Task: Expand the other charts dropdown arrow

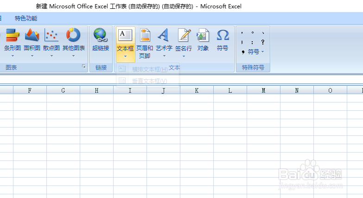Action: click(73, 56)
